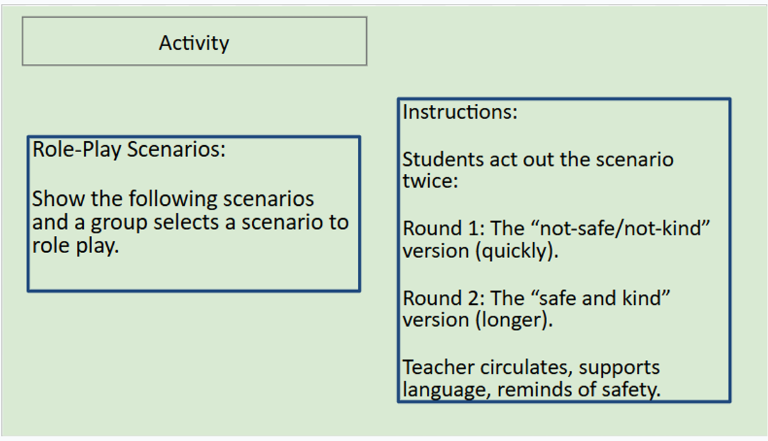This screenshot has width=768, height=441.
Task: Click the Activity title box
Action: [194, 42]
